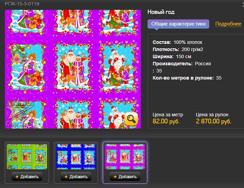Open the Общие характеристики tab

(x=178, y=24)
